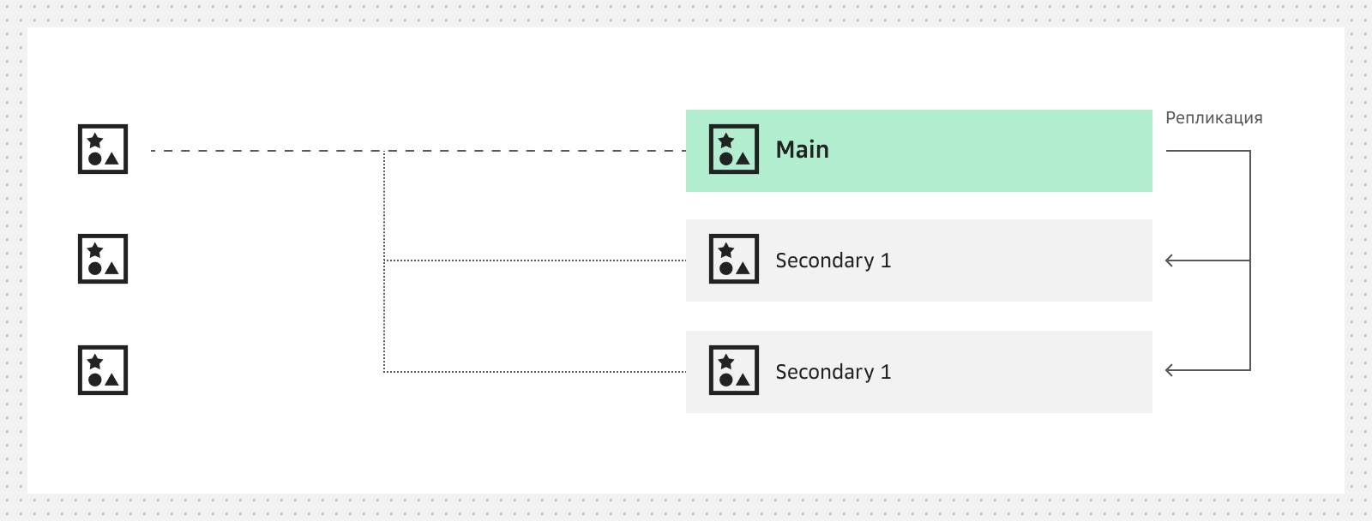1372x521 pixels.
Task: Select the Main text label
Action: [802, 150]
